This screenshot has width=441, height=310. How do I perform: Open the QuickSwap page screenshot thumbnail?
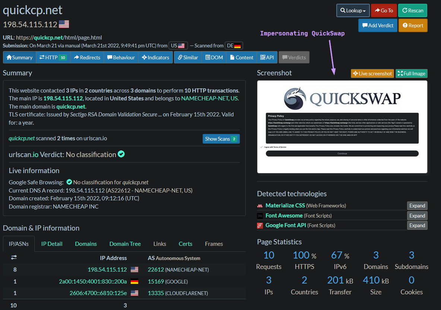coord(342,127)
